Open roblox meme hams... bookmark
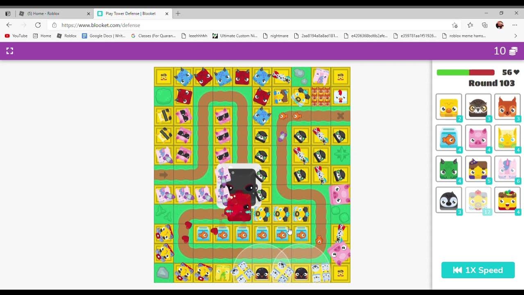This screenshot has width=524, height=295. point(464,36)
